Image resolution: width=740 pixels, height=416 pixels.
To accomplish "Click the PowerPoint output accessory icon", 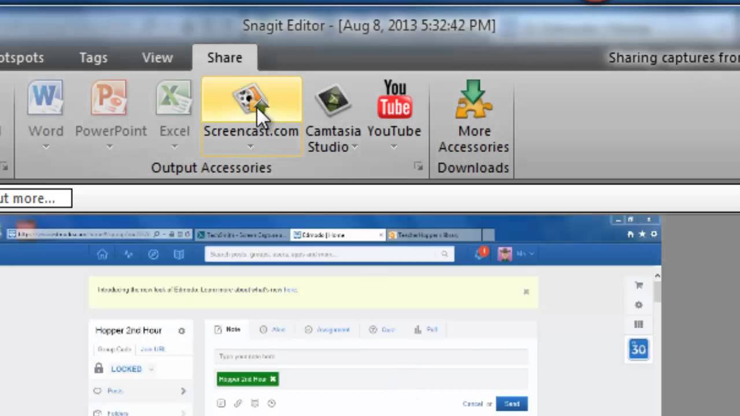I will pos(109,98).
